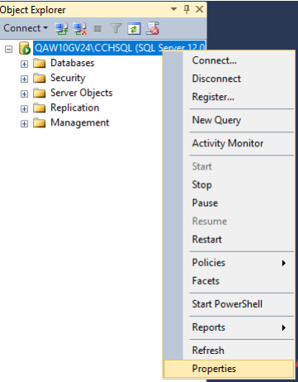Open New Query from the context menu

tap(229, 120)
